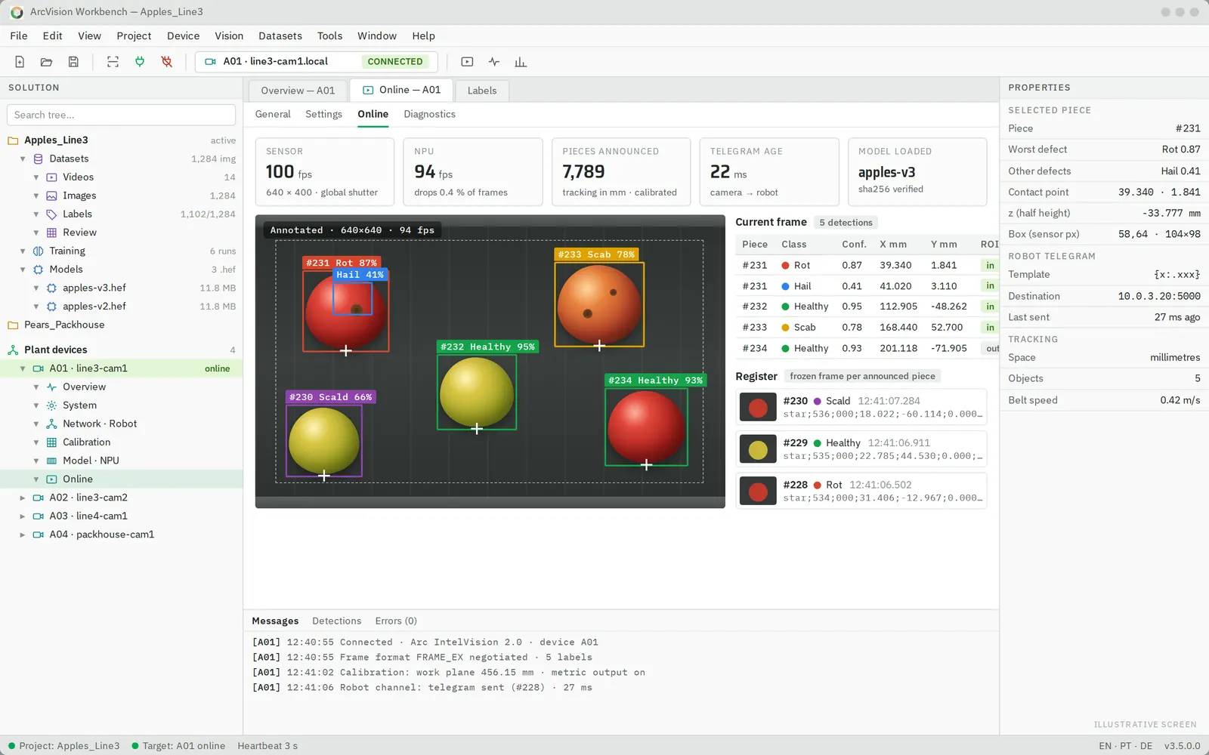Open the pulse activity toolbar icon
1209x755 pixels.
click(x=494, y=62)
